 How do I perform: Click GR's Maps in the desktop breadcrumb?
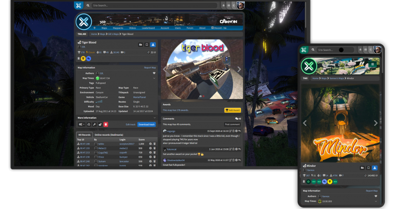click(113, 34)
